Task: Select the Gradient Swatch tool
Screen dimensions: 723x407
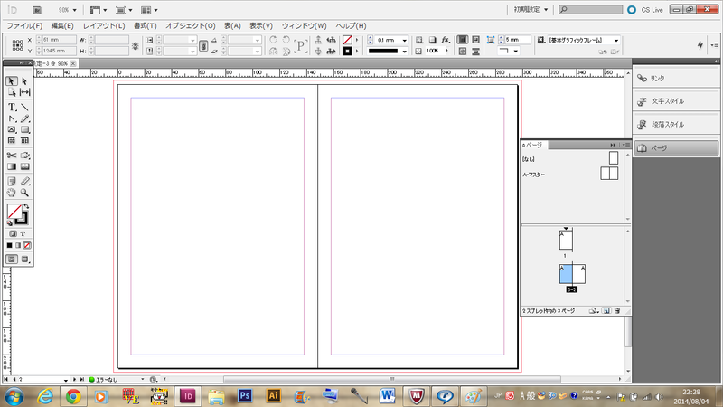Action: pyautogui.click(x=12, y=166)
